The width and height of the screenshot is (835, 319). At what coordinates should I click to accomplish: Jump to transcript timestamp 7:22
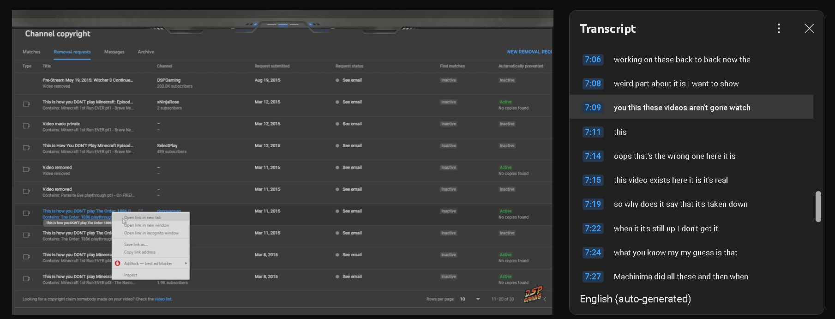tap(593, 229)
